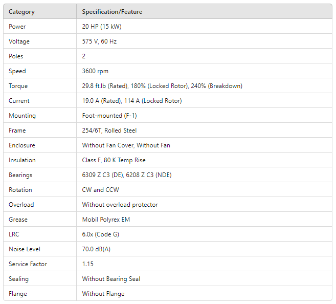Select the Class F insulation value
The width and height of the screenshot is (336, 304).
[114, 160]
